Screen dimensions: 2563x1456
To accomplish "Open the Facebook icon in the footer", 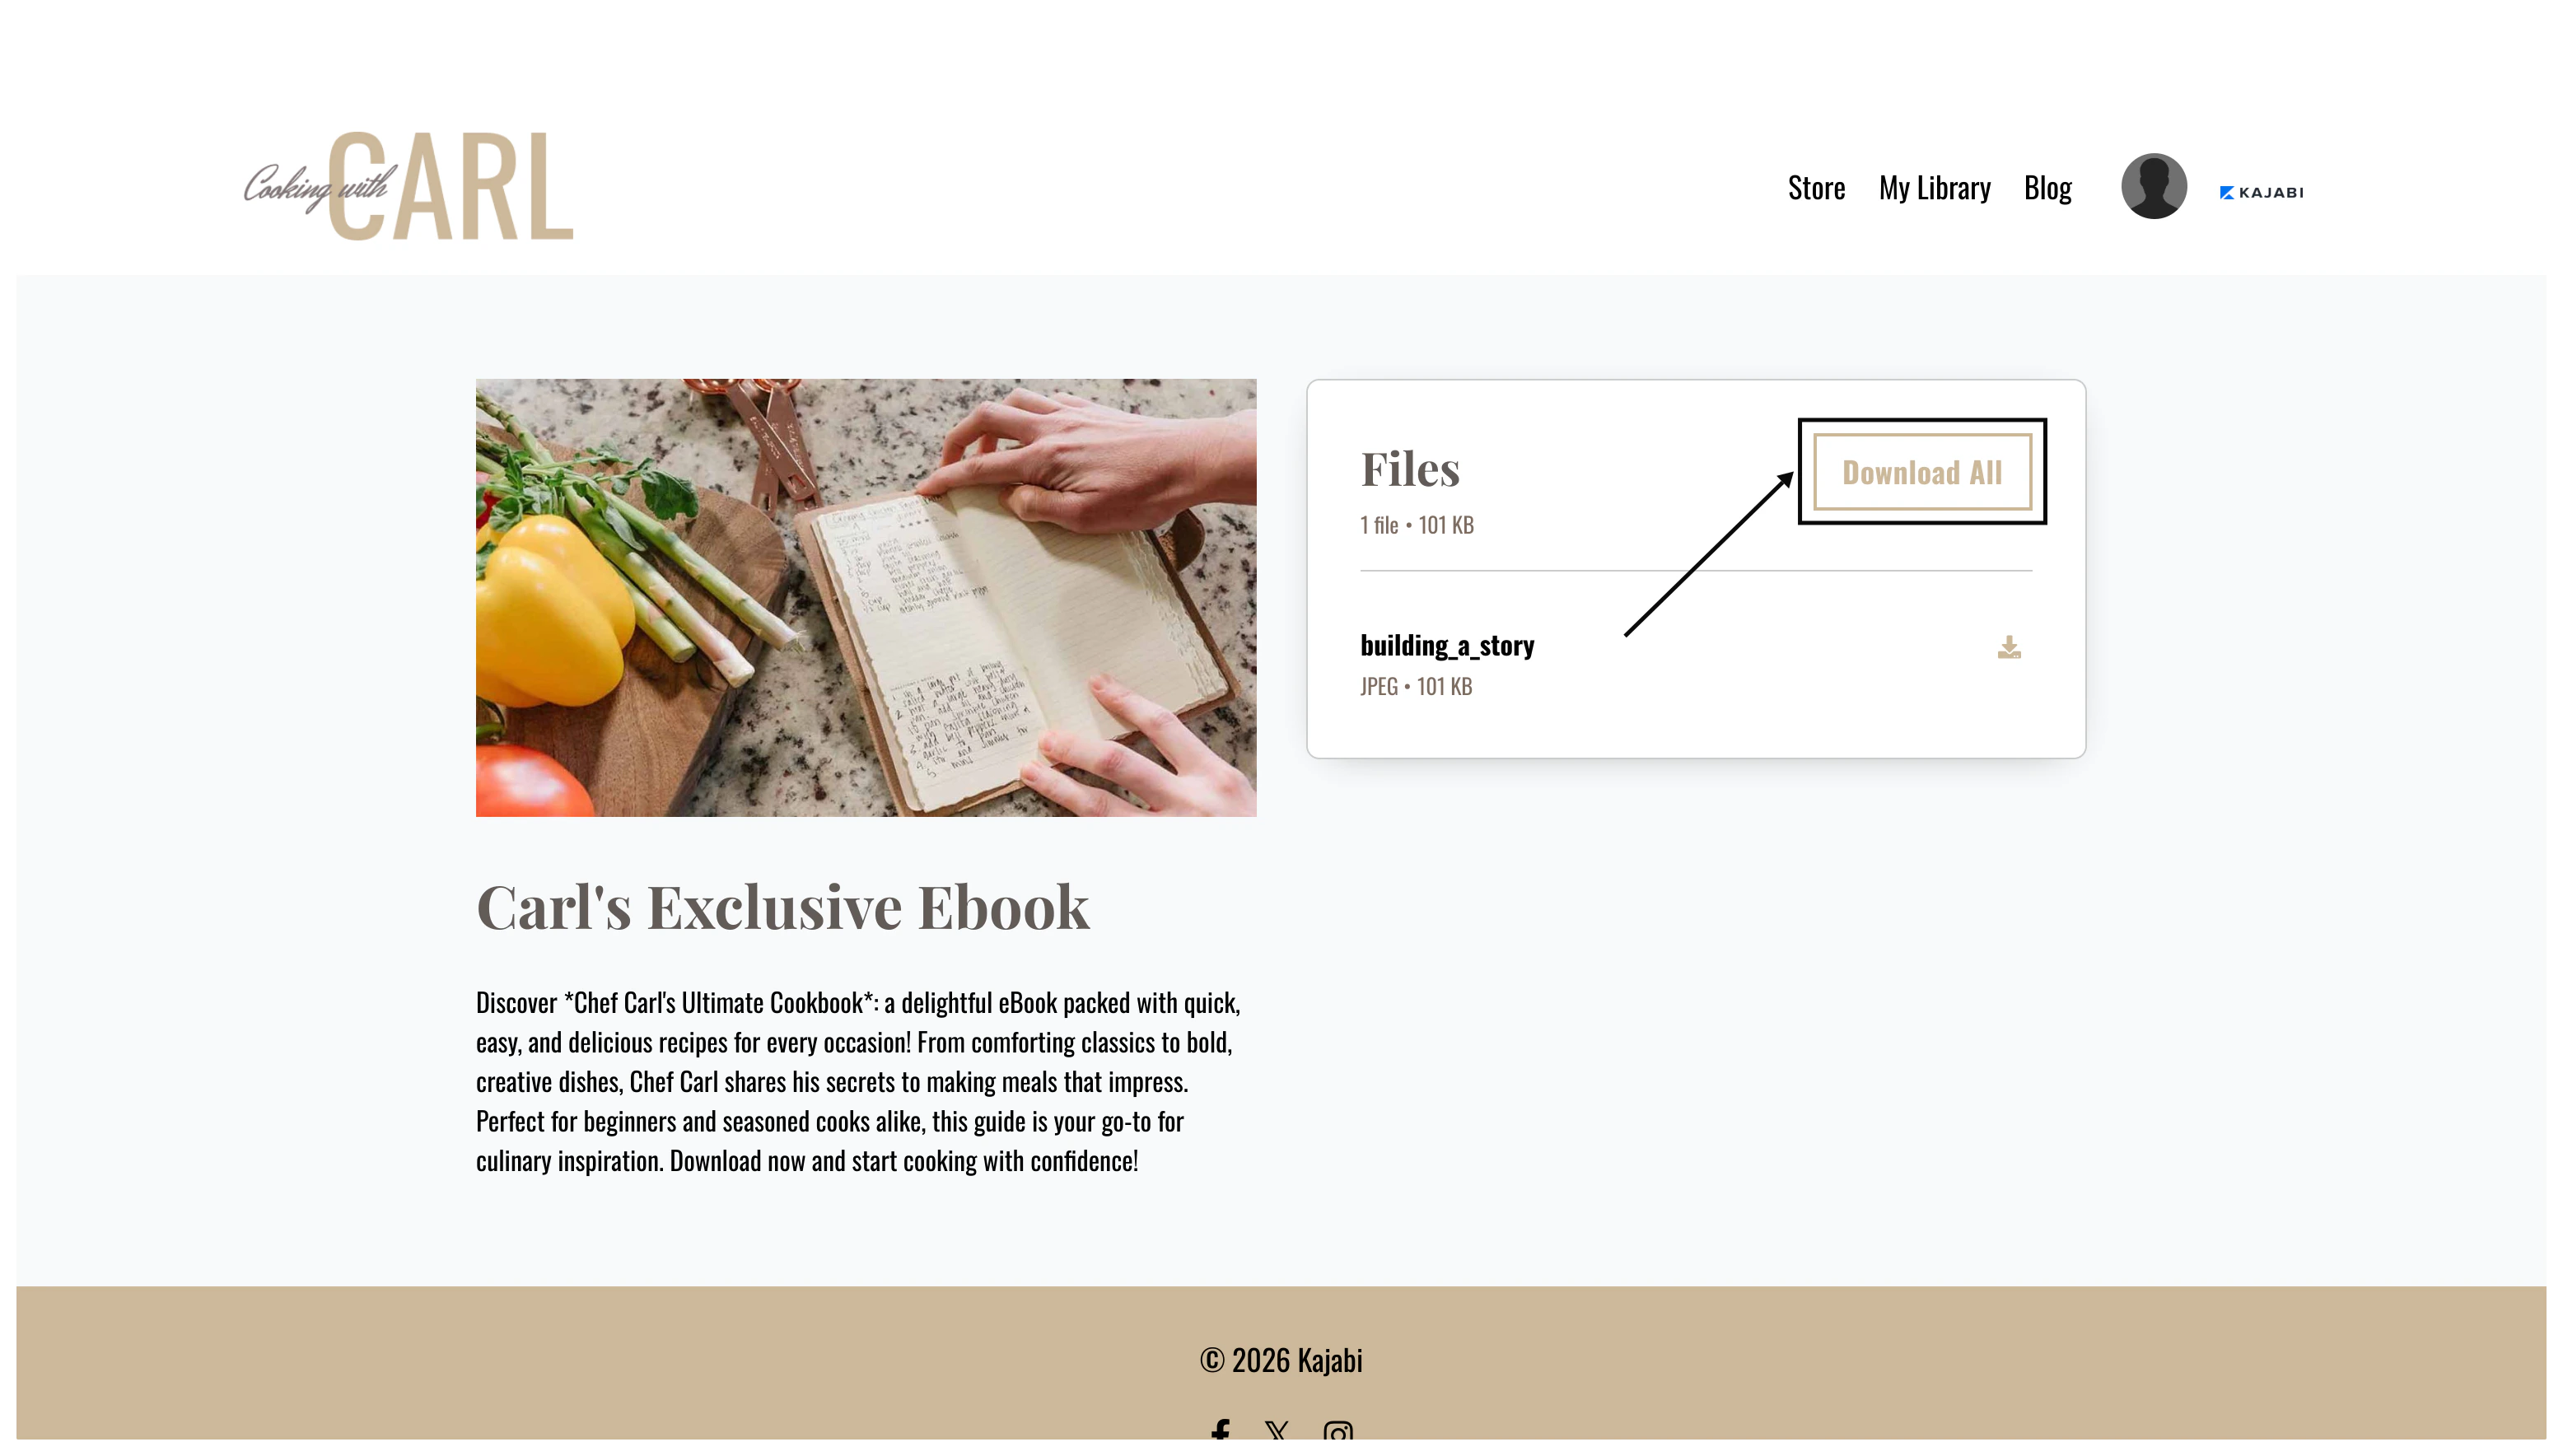I will click(x=1220, y=1430).
